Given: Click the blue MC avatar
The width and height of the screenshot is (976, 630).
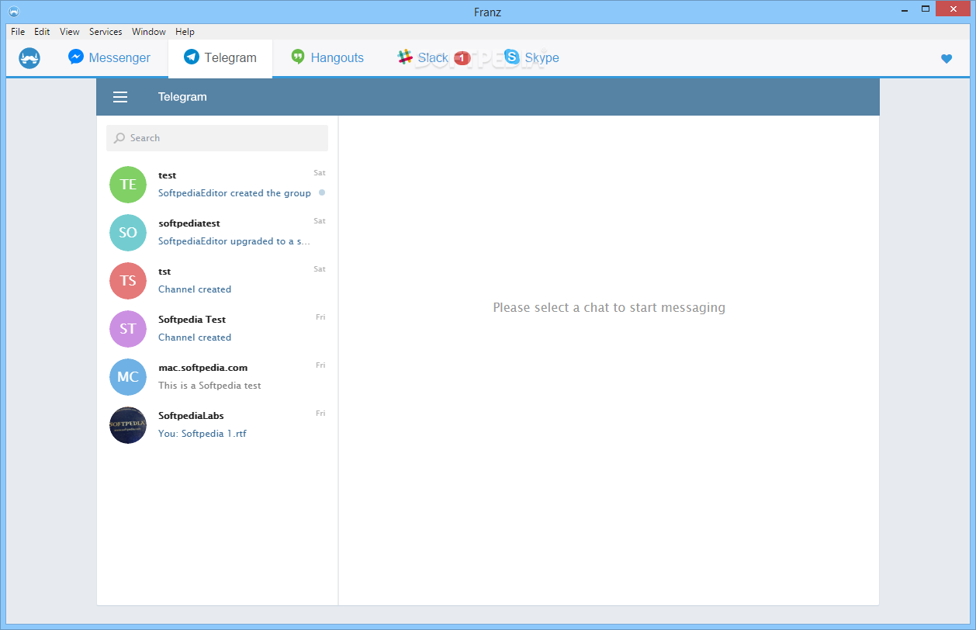Looking at the screenshot, I should tap(128, 377).
